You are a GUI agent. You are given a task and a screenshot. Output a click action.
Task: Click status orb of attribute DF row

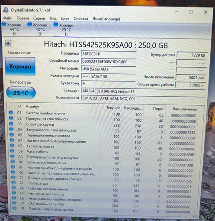(14, 208)
